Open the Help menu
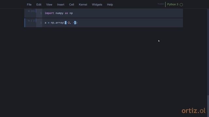Screen dimensions: 209x117 pos(110,5)
